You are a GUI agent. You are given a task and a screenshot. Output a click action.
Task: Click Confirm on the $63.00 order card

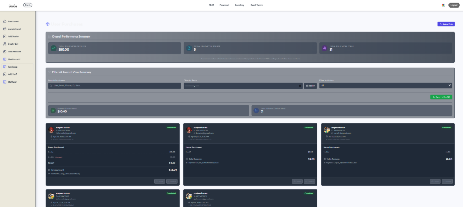coord(172,182)
